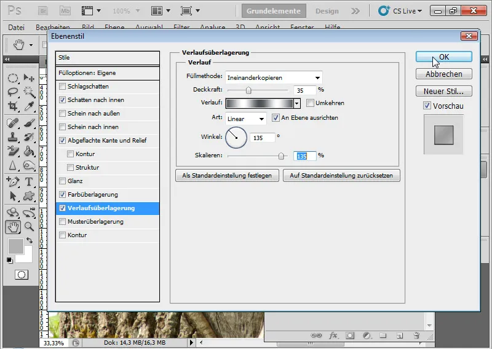Uncheck the Farbüberlagerung checkbox
Viewport: 492px width, 349px height.
[x=63, y=194]
